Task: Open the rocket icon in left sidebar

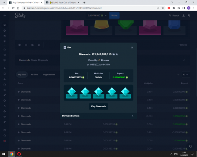Action: [5, 95]
